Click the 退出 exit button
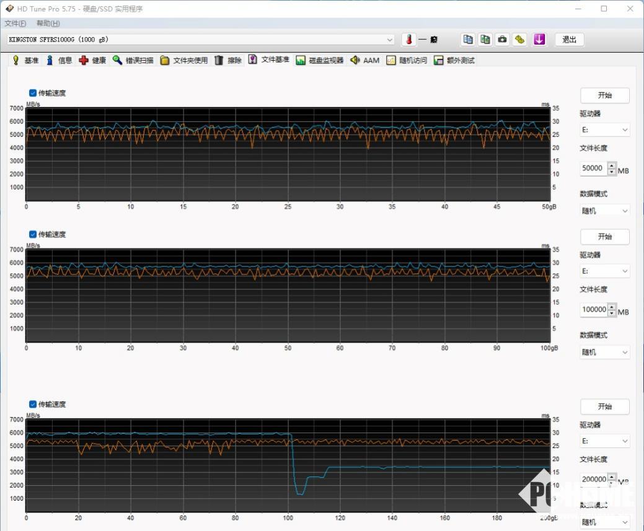This screenshot has height=531, width=644. 569,40
